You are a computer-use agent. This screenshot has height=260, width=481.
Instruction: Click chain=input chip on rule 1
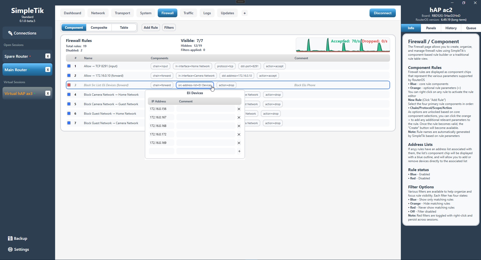(x=161, y=66)
